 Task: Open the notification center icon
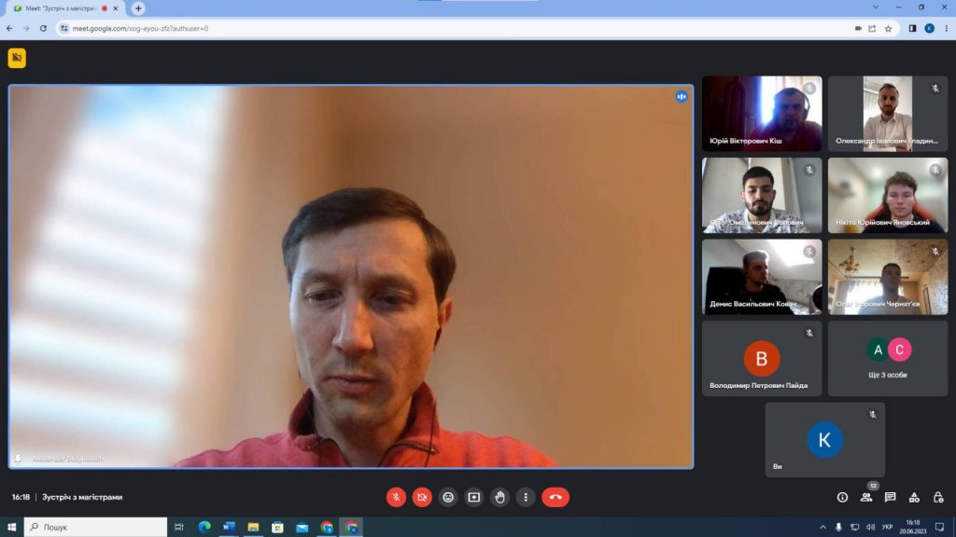[x=939, y=528]
